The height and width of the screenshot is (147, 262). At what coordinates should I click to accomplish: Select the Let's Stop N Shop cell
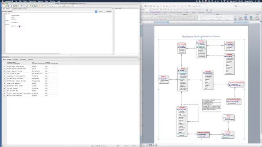[x=19, y=73]
